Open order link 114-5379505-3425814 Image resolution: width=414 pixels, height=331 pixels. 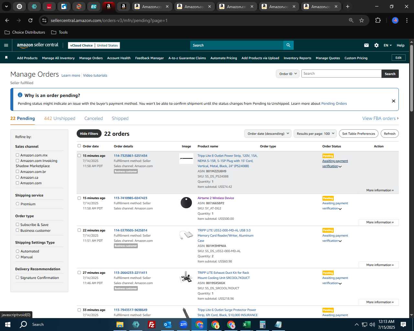[x=130, y=230]
